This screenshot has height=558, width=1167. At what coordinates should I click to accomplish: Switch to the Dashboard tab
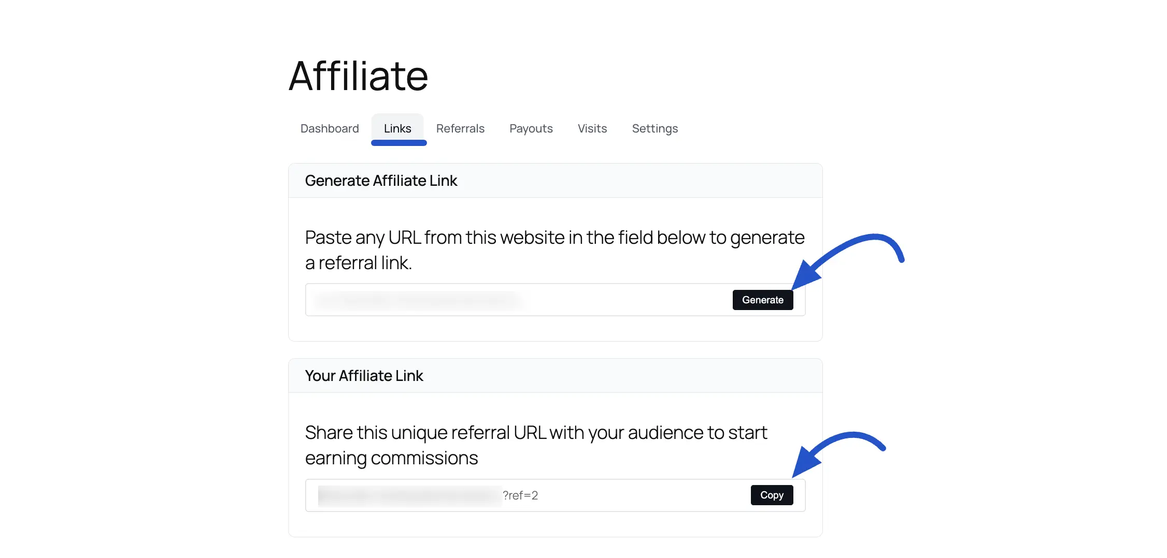tap(330, 128)
